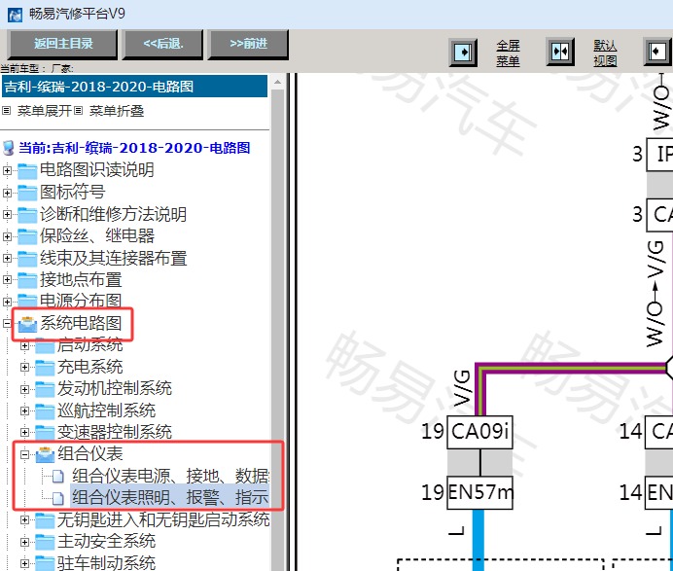The width and height of the screenshot is (673, 571).
Task: Expand the 诊断和维修方法说明 folder
Action: [x=8, y=214]
